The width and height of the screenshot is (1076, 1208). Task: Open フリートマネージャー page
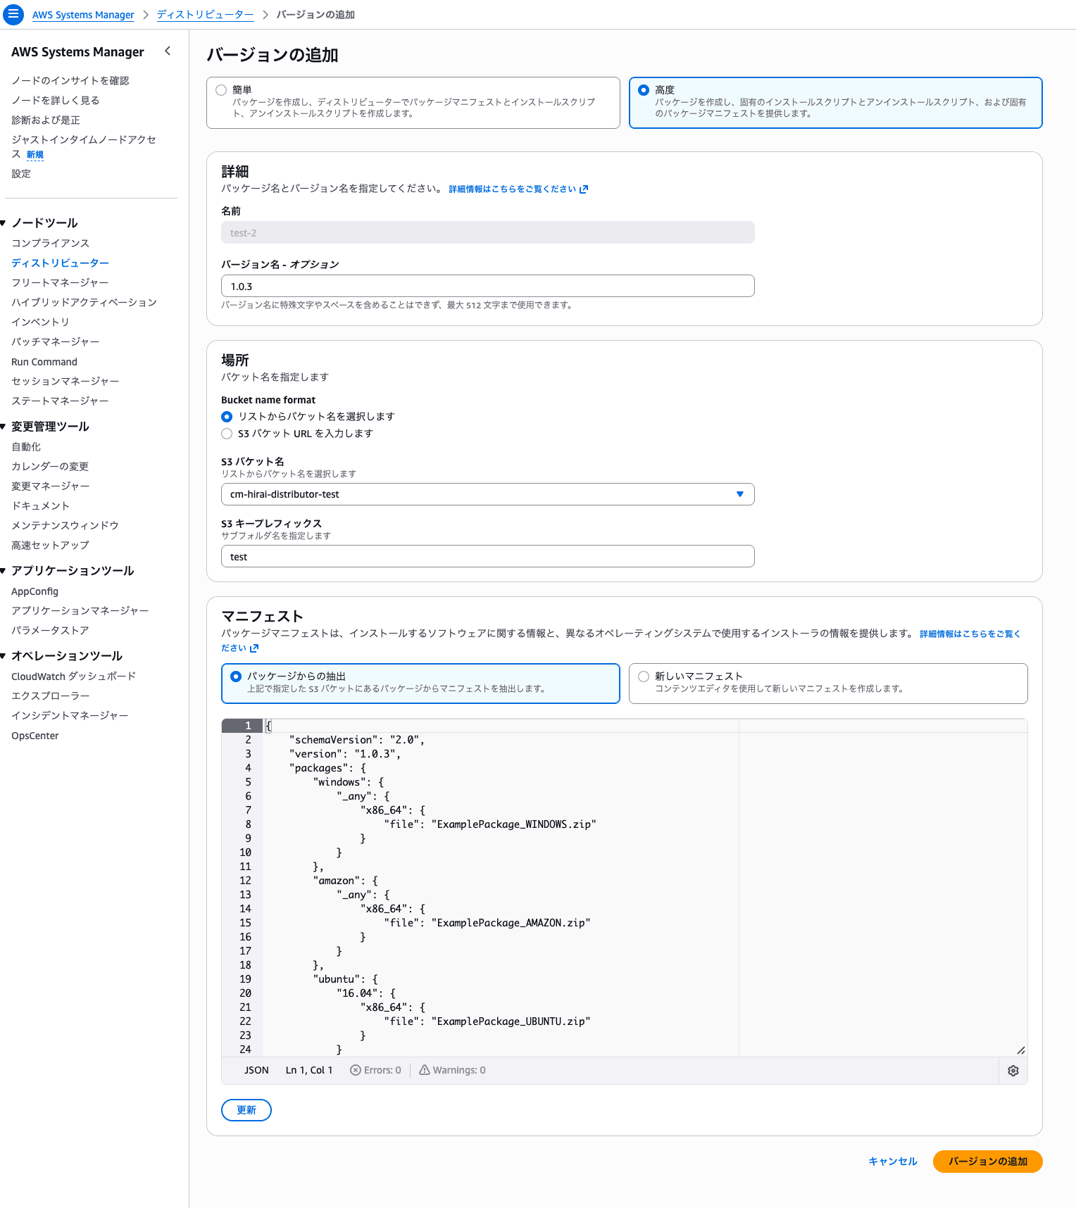click(x=61, y=283)
